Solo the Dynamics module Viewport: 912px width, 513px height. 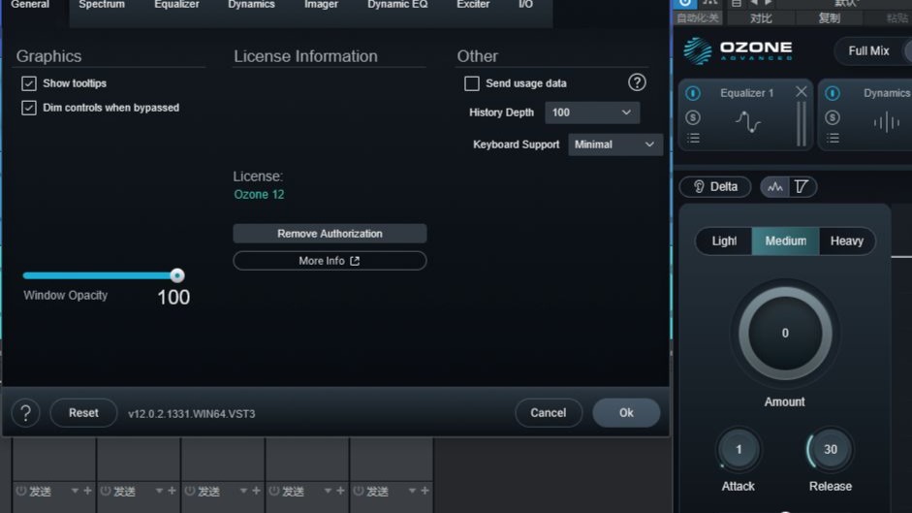(833, 117)
